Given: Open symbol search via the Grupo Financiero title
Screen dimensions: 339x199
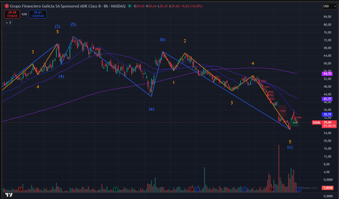Looking at the screenshot, I should (x=55, y=6).
